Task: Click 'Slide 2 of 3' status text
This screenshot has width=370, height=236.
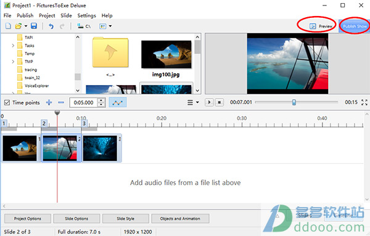Action: click(17, 232)
